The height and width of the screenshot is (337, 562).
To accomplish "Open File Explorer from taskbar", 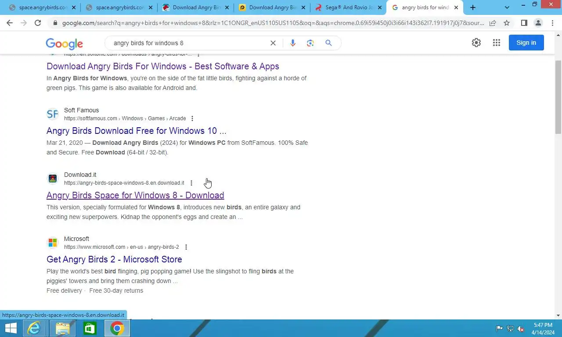I will (x=63, y=328).
